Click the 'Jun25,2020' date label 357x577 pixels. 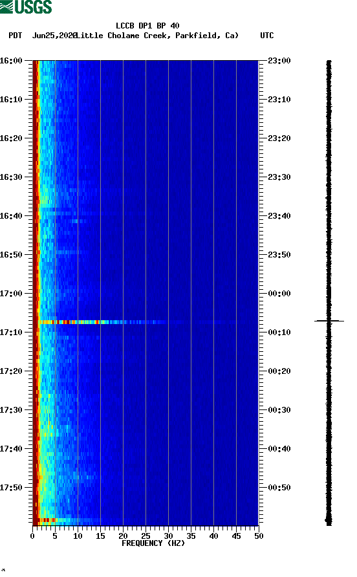tap(54, 36)
